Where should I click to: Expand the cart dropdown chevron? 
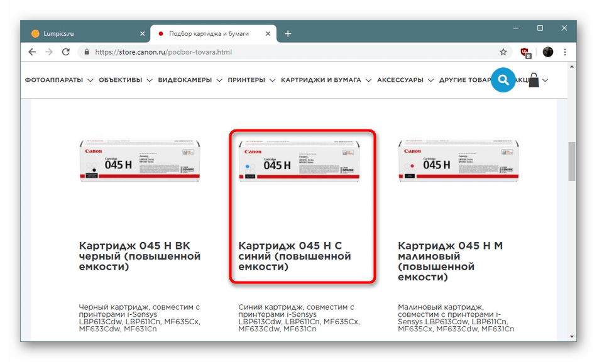click(x=545, y=80)
